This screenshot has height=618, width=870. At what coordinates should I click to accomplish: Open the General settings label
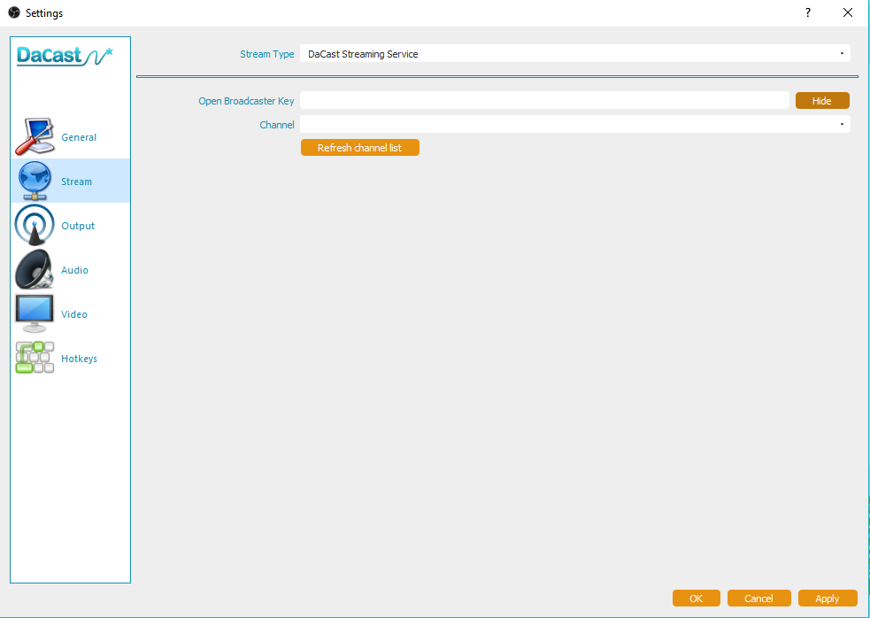pyautogui.click(x=79, y=137)
